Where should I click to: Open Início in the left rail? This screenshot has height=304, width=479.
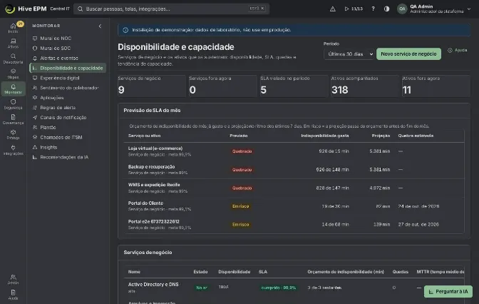(13, 28)
